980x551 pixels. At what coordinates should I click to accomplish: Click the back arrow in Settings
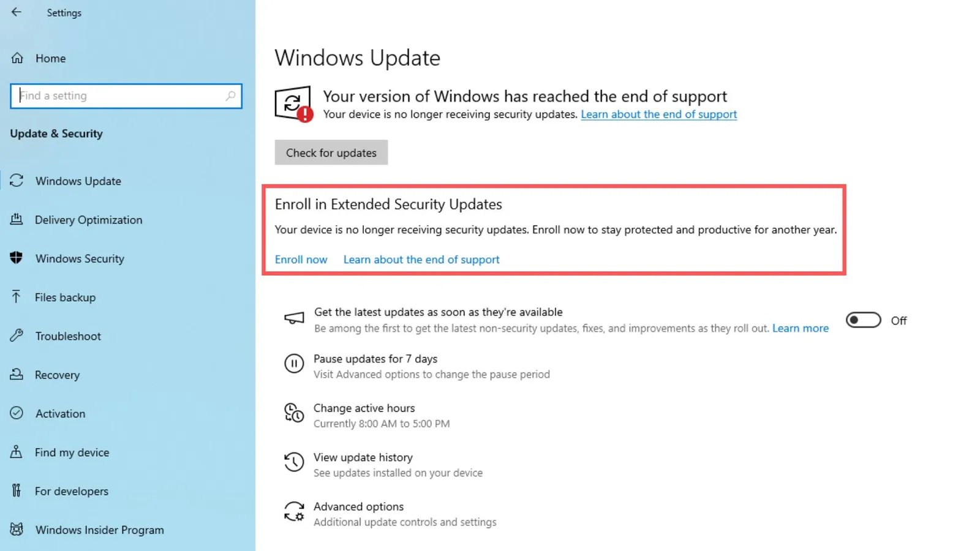click(x=17, y=12)
